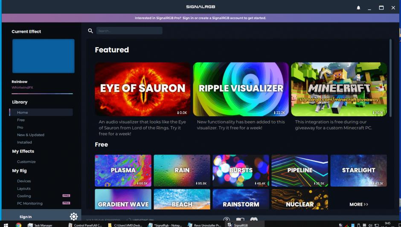The width and height of the screenshot is (401, 227).
Task: Click MORE to see more free effects
Action: pos(358,204)
